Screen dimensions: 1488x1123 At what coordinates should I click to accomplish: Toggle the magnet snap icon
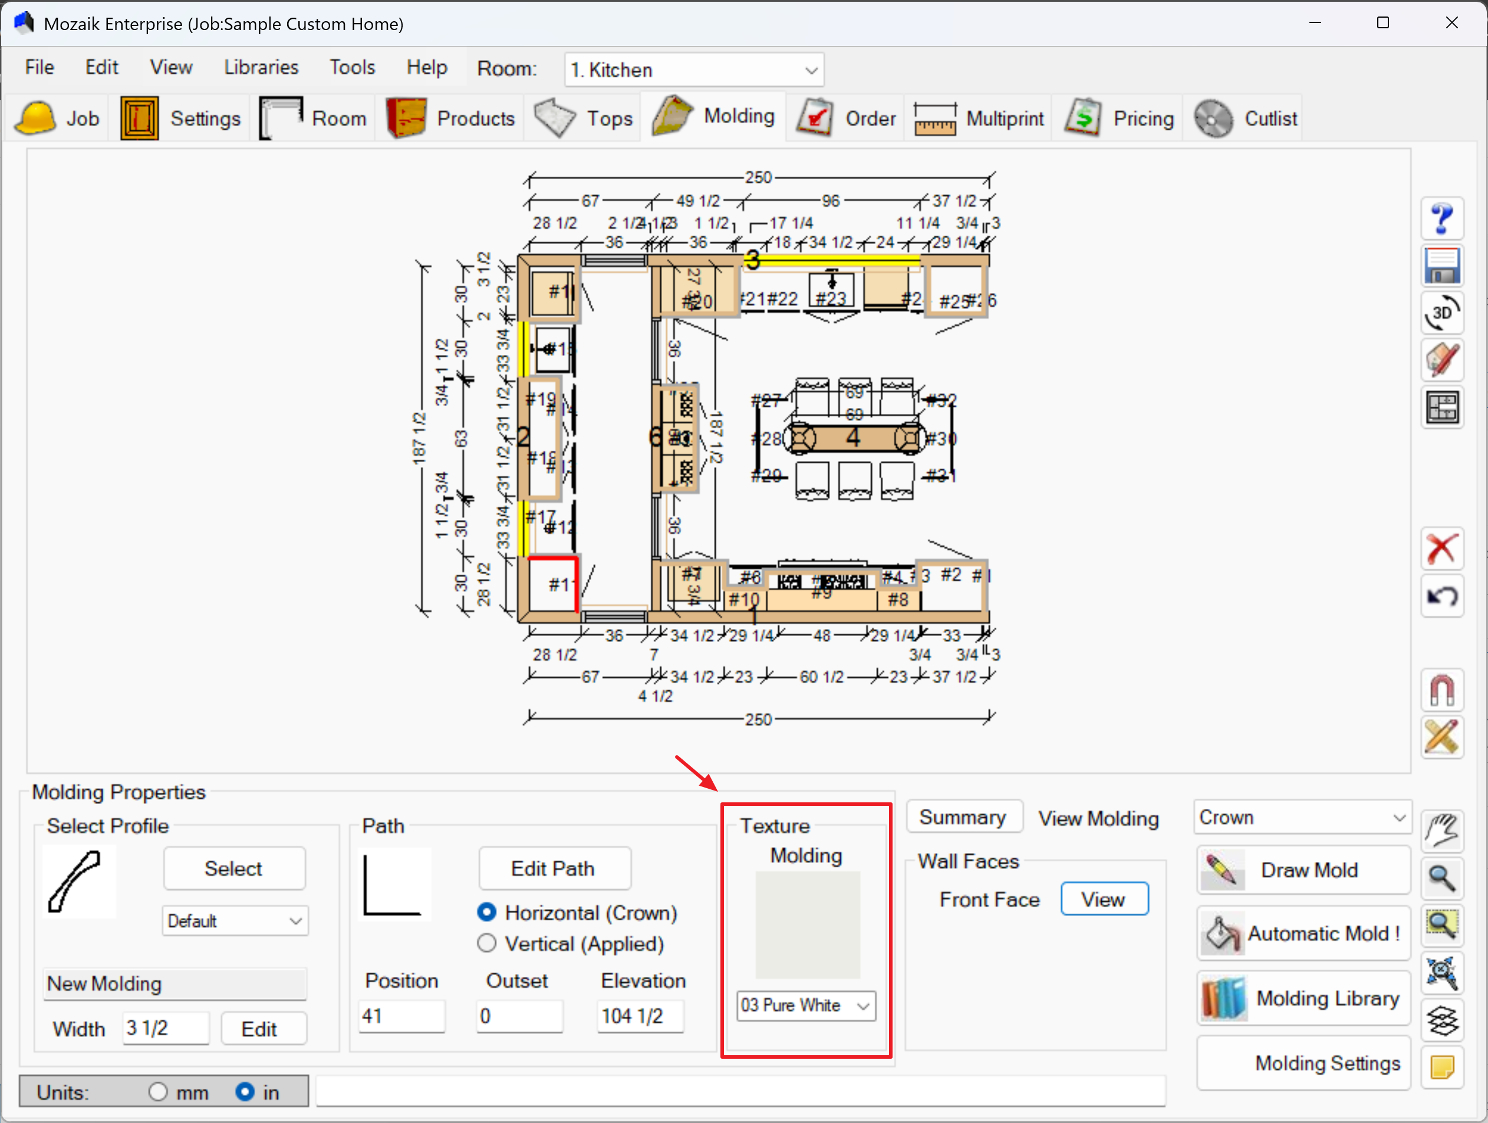[1441, 690]
